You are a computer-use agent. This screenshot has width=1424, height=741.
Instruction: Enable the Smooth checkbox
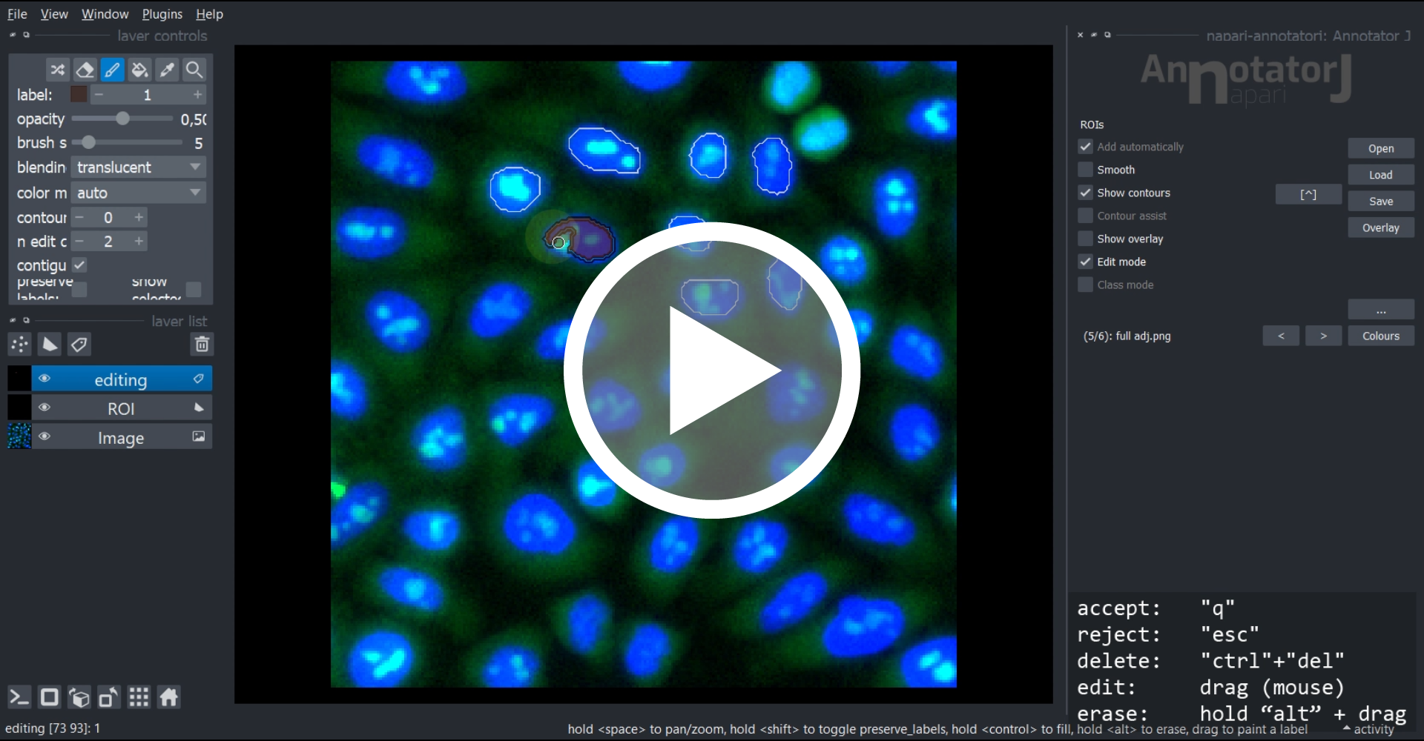click(x=1086, y=170)
